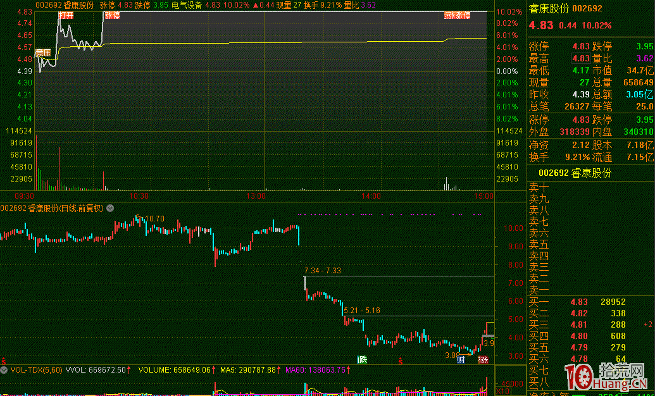Screen dimensions: 655x396
Task: Click the 7.34 - 7.33 gap label
Action: 323,271
